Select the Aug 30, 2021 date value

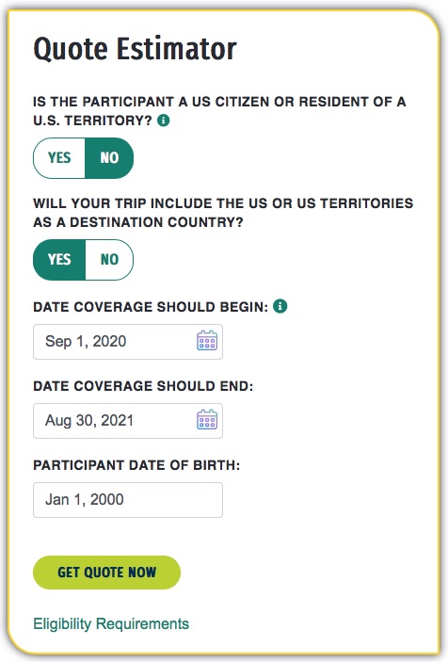89,421
